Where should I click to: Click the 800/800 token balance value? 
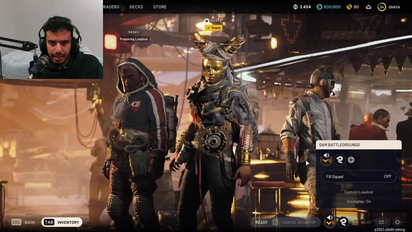click(332, 7)
